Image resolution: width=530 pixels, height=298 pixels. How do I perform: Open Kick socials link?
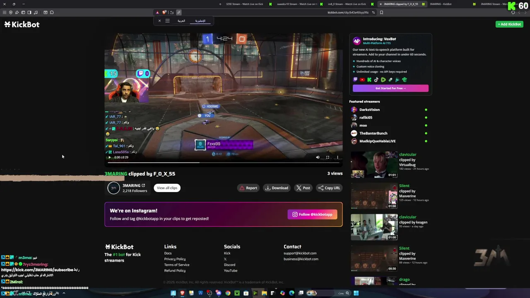pyautogui.click(x=227, y=253)
